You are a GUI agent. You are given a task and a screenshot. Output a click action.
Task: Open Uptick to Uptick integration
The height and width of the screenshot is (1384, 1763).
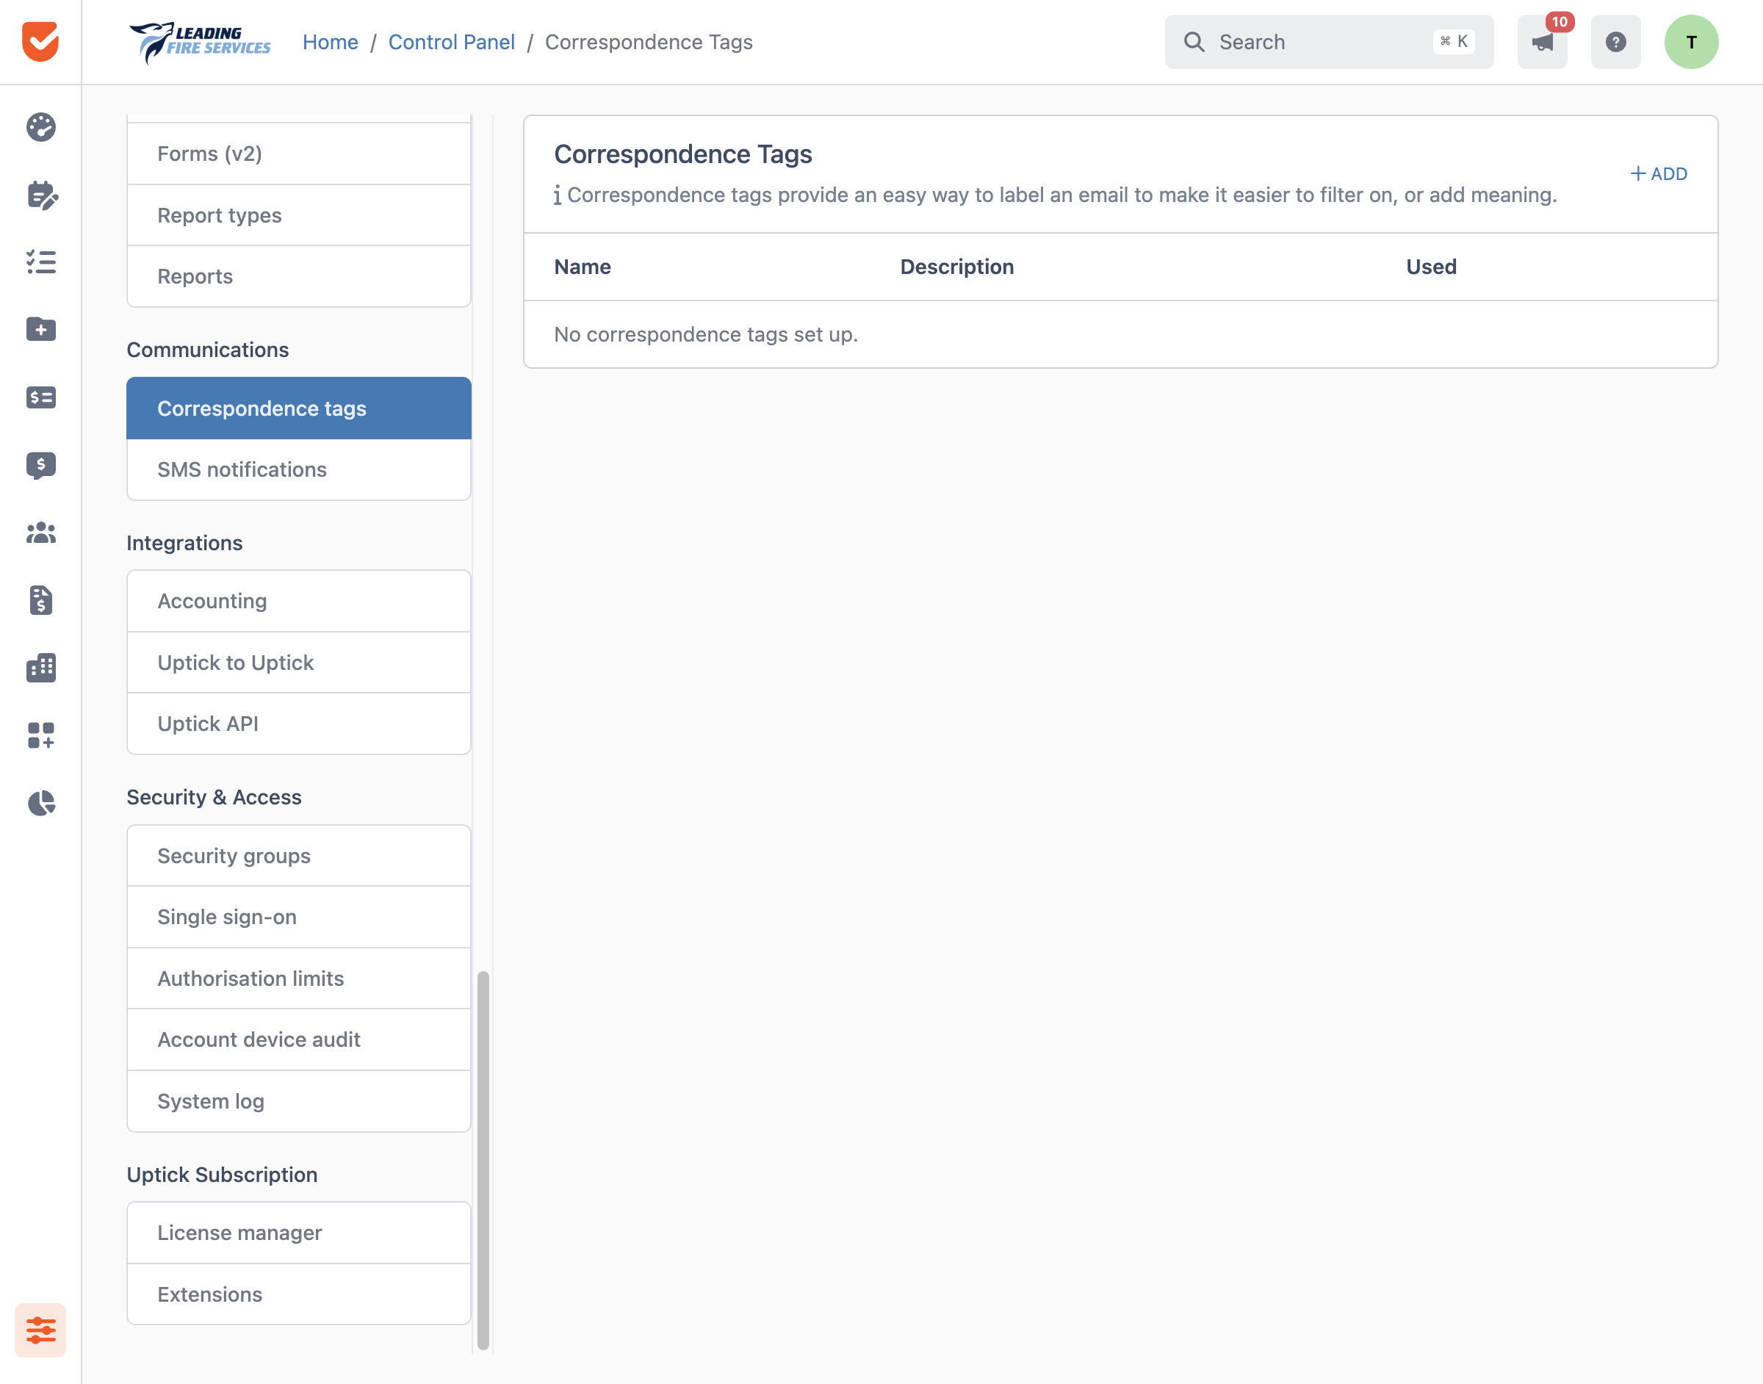coord(299,663)
